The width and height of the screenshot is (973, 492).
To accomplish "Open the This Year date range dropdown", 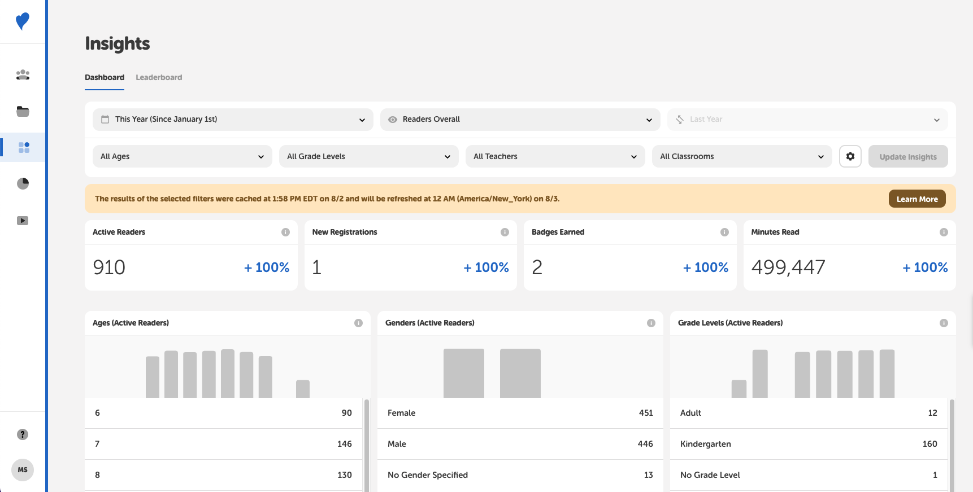I will [x=233, y=120].
